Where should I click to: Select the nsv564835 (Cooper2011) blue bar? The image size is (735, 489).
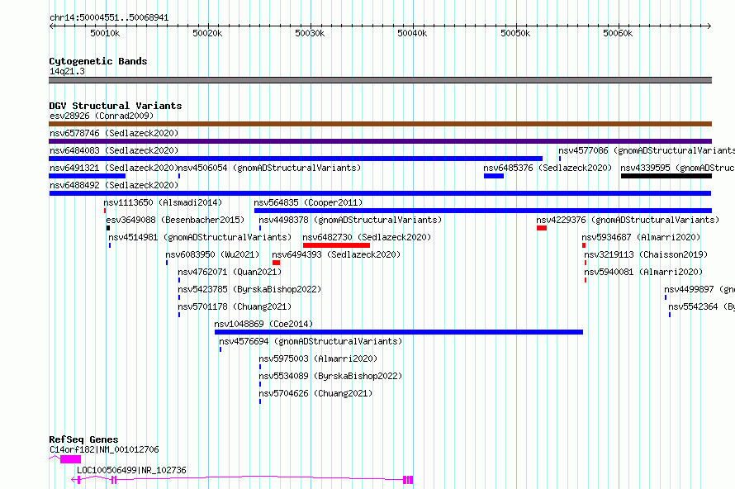coord(483,211)
